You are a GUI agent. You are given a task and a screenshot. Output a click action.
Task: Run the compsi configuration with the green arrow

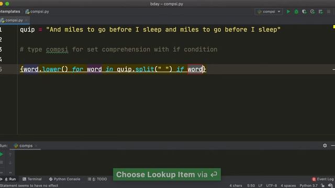pos(288,11)
